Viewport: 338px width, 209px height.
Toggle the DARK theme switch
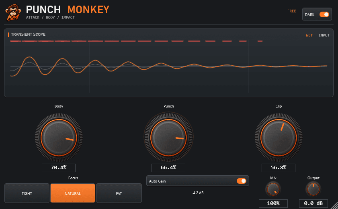[324, 14]
